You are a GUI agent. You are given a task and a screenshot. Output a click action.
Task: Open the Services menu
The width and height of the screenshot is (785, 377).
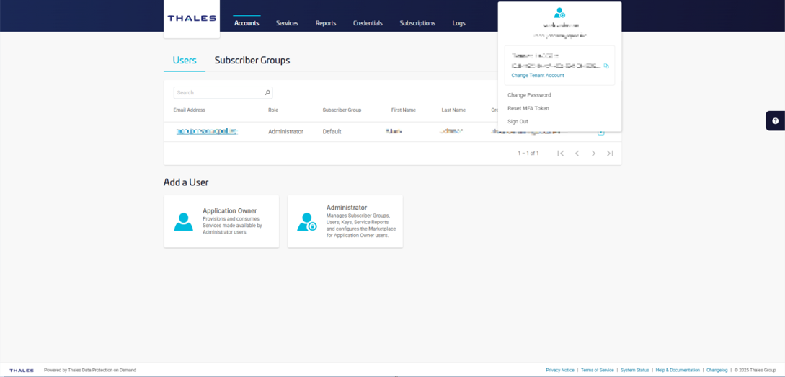287,23
